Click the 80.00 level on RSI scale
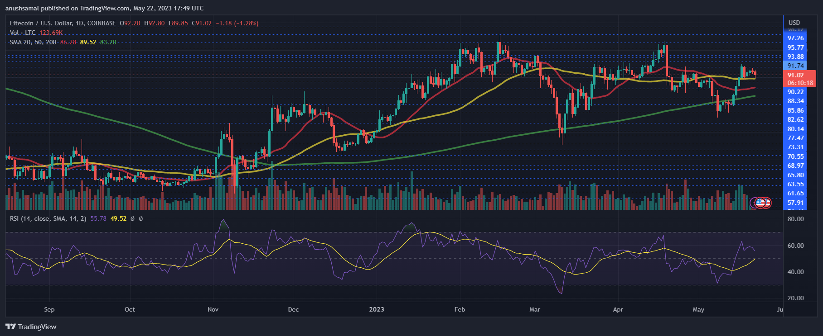 click(x=795, y=219)
